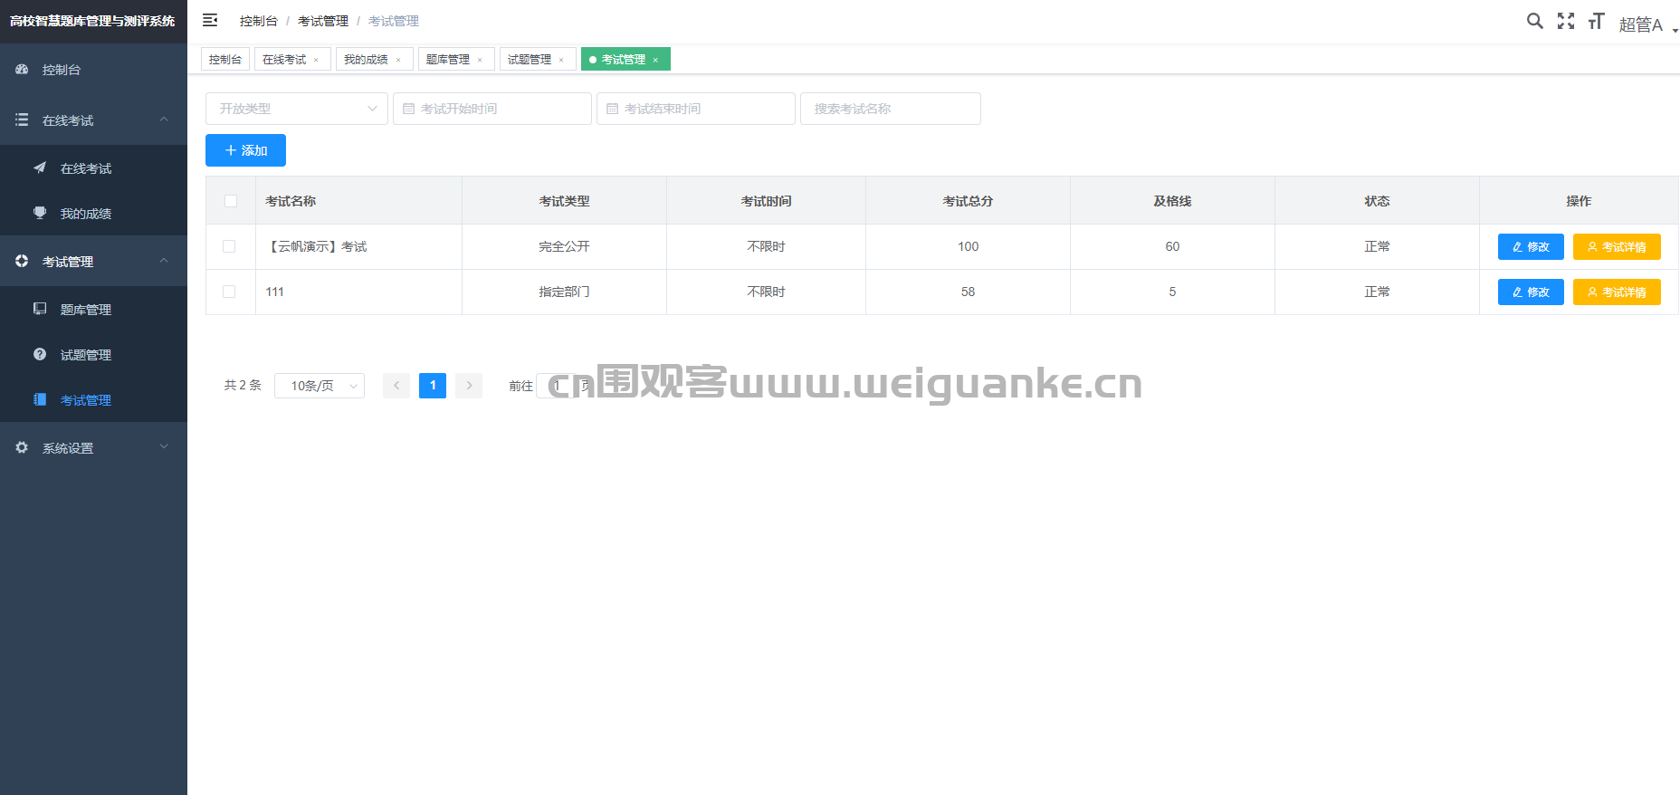This screenshot has width=1680, height=795.
Task: Close the 在线考试 tab with its x icon
Action: (316, 60)
